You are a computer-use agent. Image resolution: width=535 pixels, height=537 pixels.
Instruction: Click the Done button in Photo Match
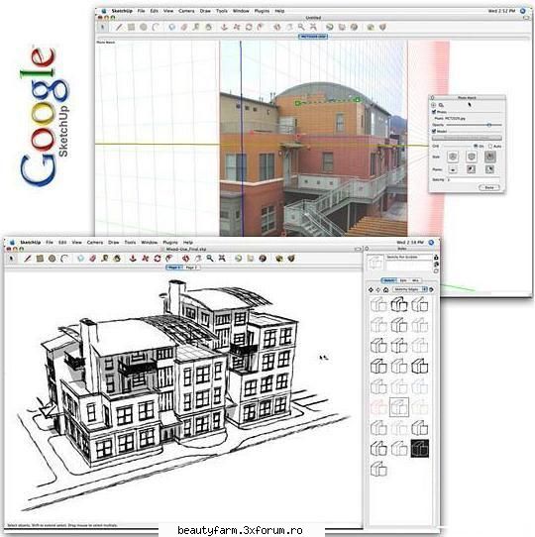(488, 187)
